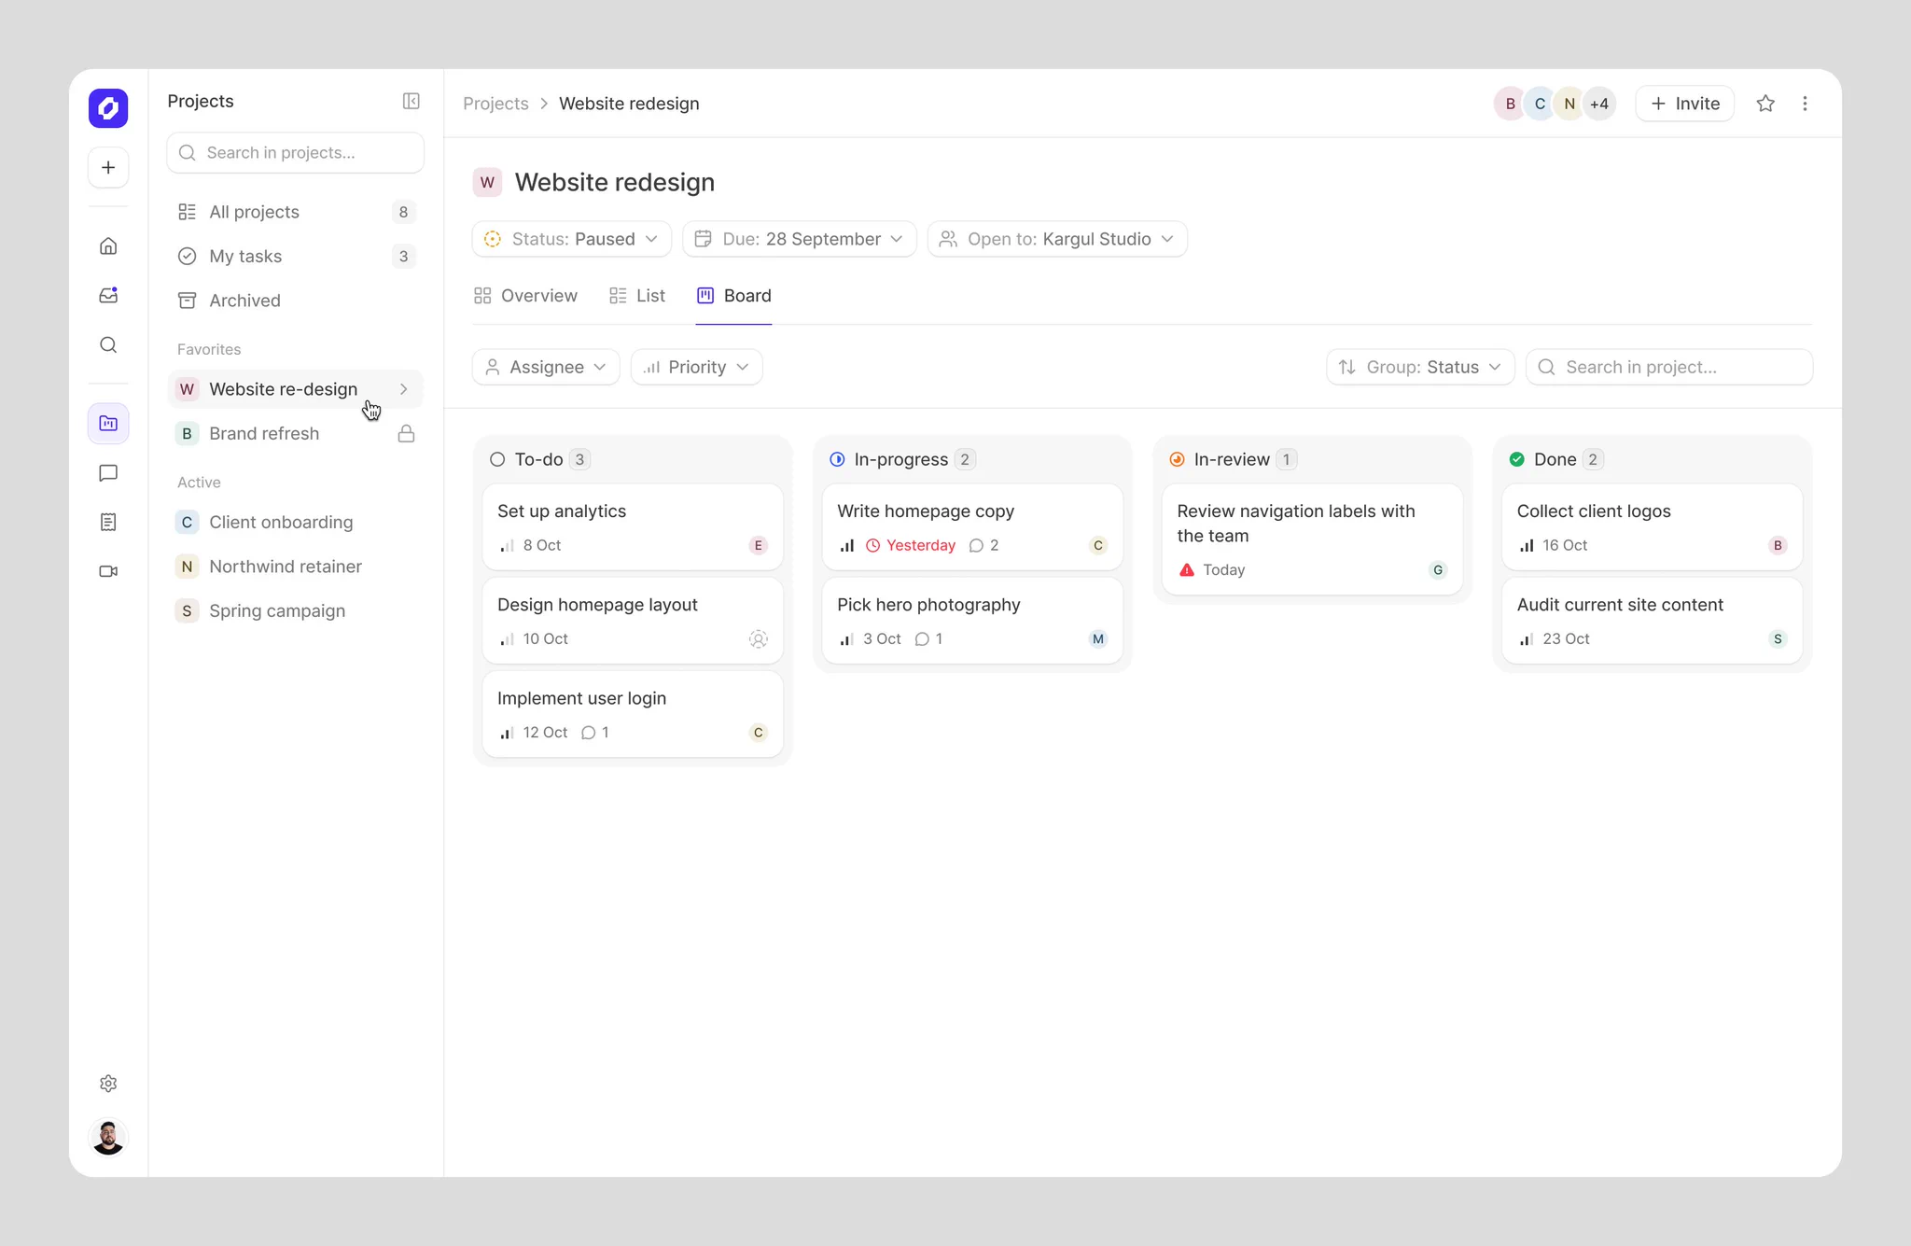Viewport: 1911px width, 1246px height.
Task: Go to Projects breadcrumb link
Action: tap(495, 104)
